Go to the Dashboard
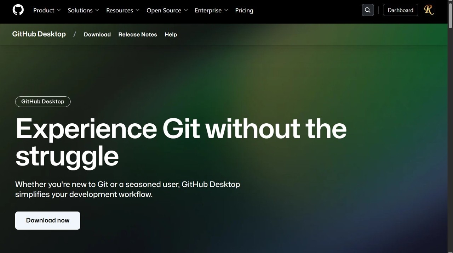The width and height of the screenshot is (453, 253). 401,10
